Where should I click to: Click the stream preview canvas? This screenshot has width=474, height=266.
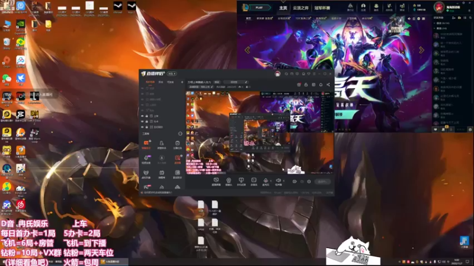point(260,132)
